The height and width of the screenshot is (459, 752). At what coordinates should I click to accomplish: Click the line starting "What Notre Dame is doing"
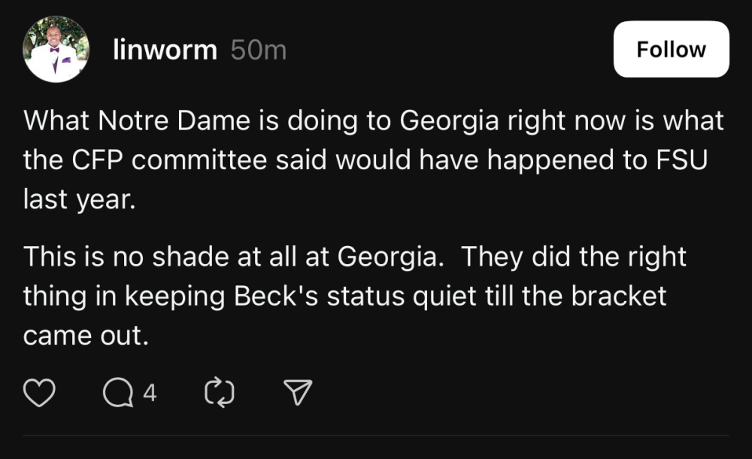(373, 121)
